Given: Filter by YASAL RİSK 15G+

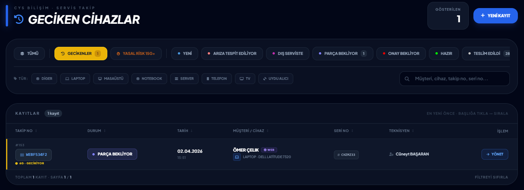Looking at the screenshot, I should 136,53.
